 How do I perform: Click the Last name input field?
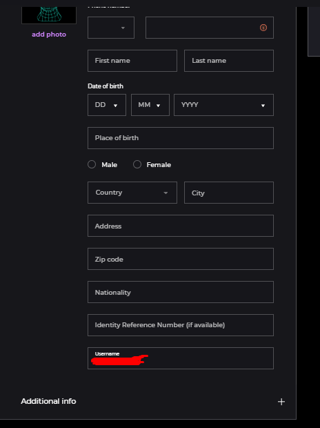pos(229,61)
